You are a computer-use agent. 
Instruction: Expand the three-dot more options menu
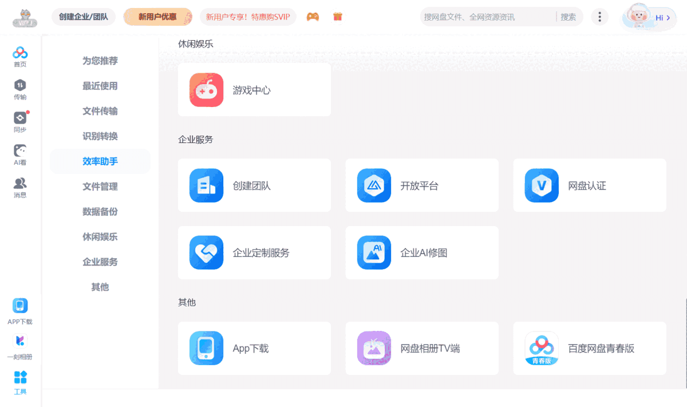599,17
